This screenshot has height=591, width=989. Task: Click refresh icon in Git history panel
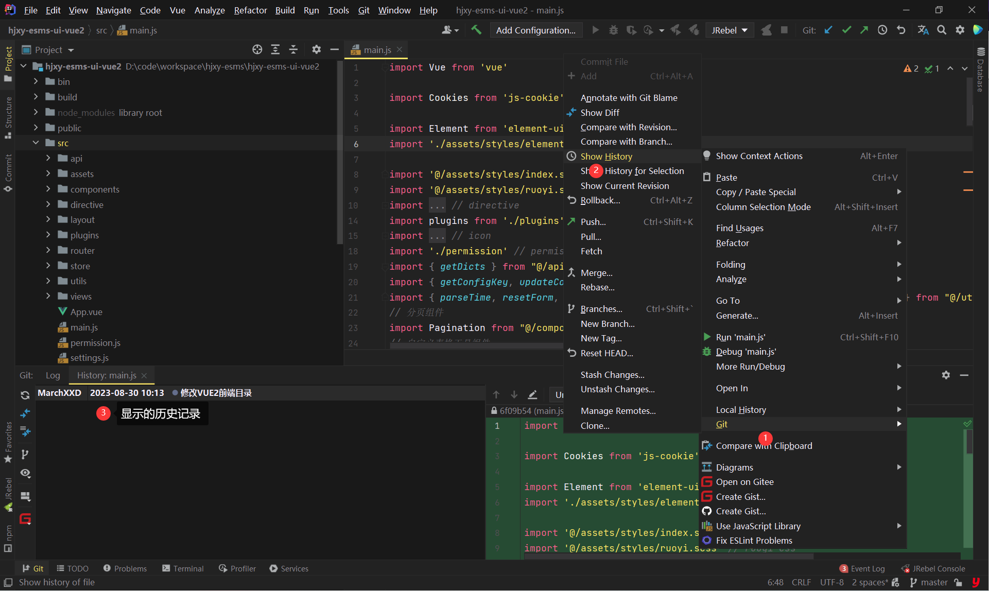(x=25, y=395)
